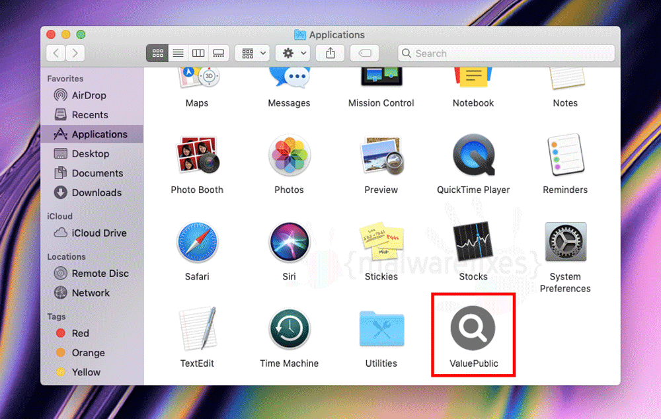661x419 pixels.
Task: Switch to icon view
Action: [157, 53]
